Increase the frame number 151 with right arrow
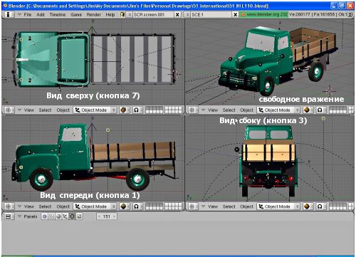 tap(115, 216)
